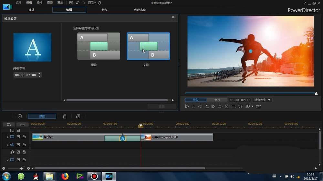323x181 pixels.
Task: Delete the selected transition with trash icon
Action: [x=65, y=116]
